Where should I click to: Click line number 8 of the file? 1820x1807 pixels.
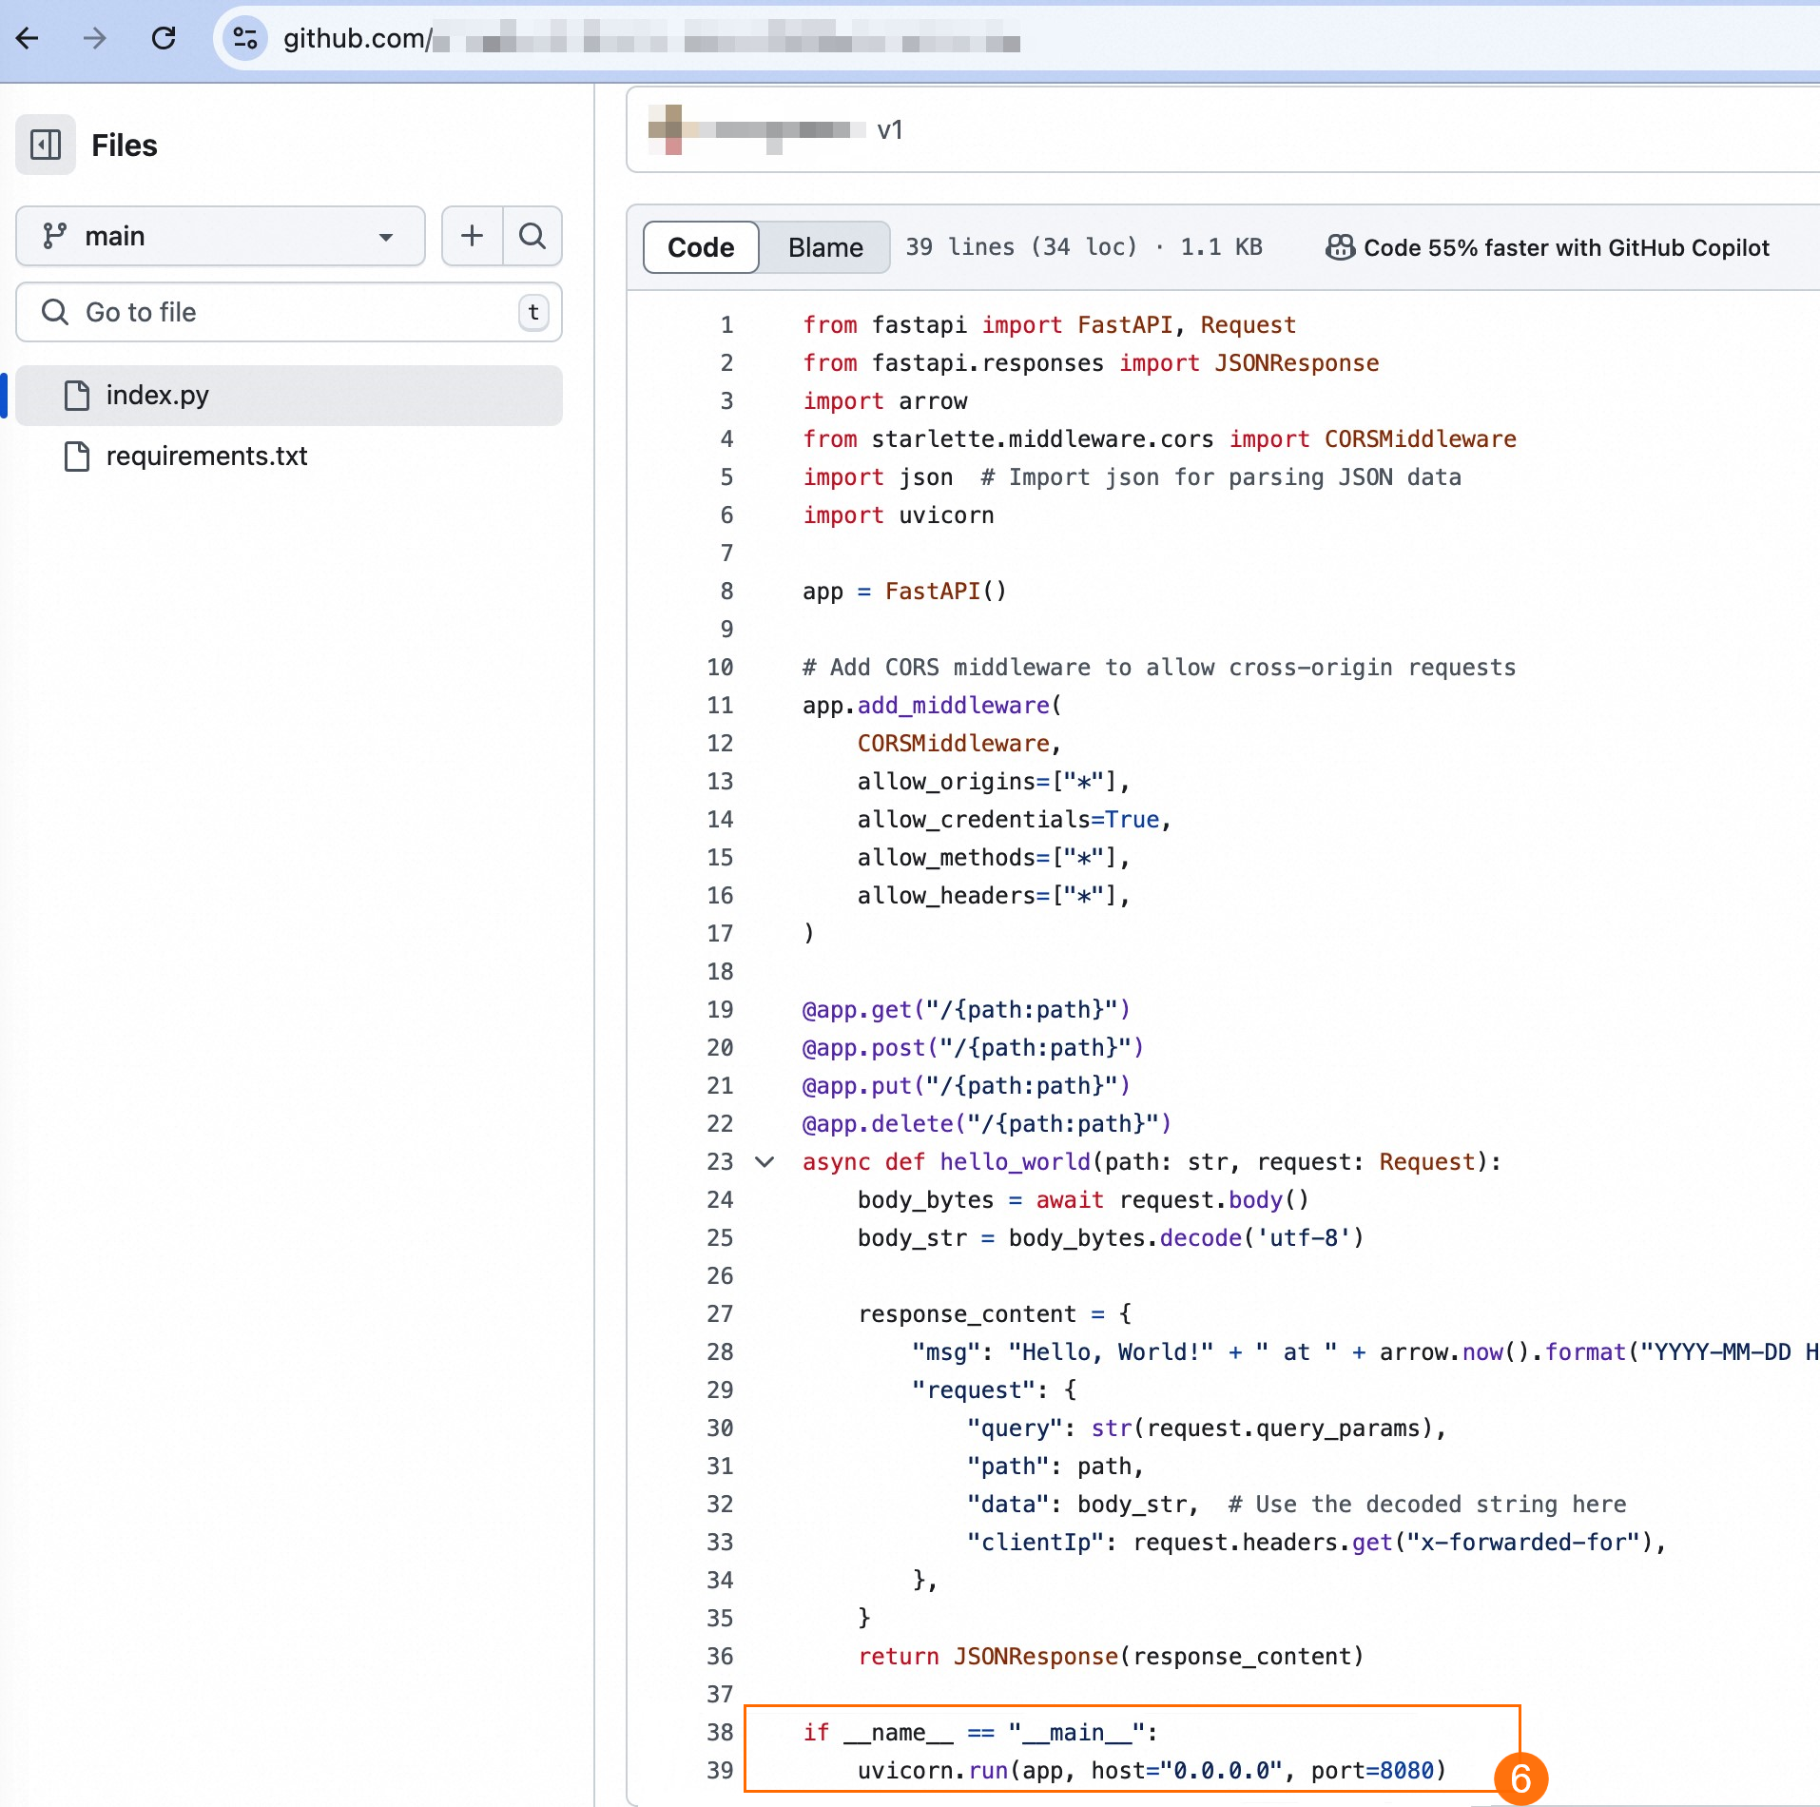(x=726, y=591)
